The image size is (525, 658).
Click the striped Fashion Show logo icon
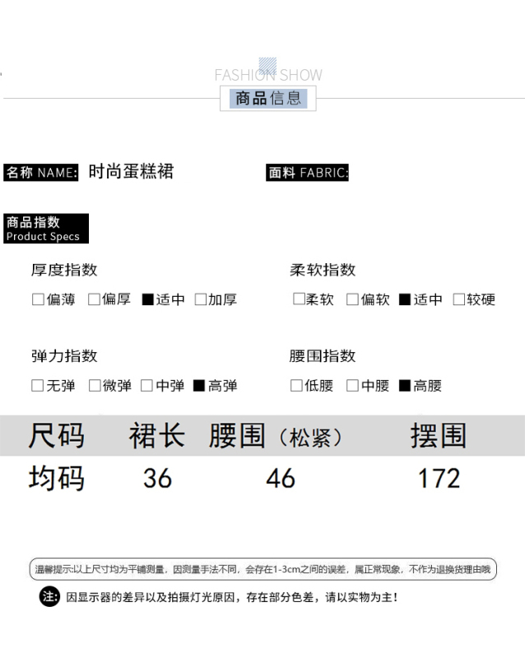click(x=267, y=66)
